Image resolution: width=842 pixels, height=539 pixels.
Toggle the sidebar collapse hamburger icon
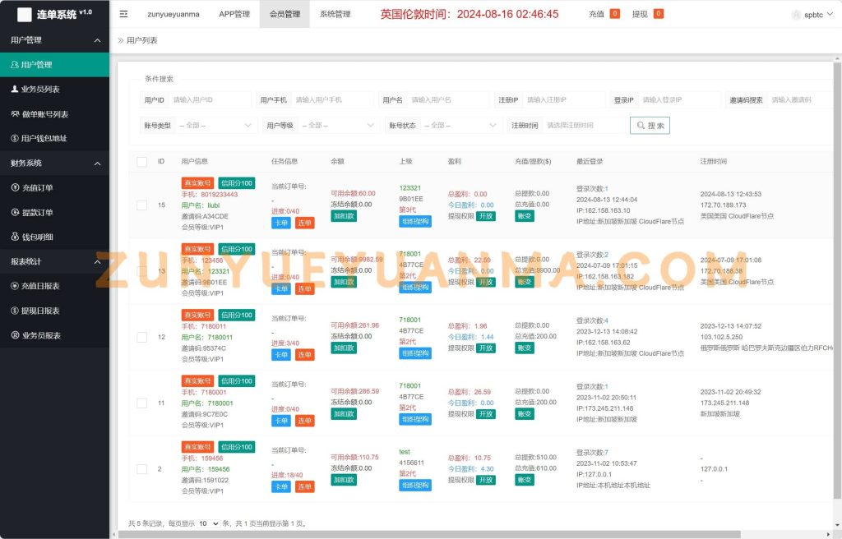click(x=123, y=14)
